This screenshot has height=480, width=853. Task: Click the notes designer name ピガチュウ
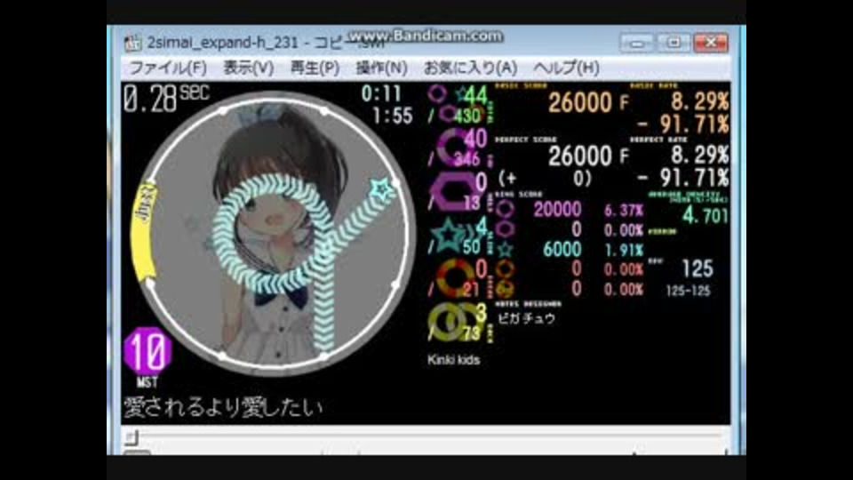[x=526, y=319]
